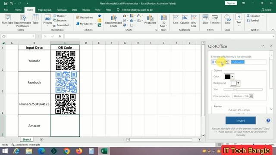Insert a SmartArt graphic
The height and width of the screenshot is (155, 276).
click(x=60, y=20)
